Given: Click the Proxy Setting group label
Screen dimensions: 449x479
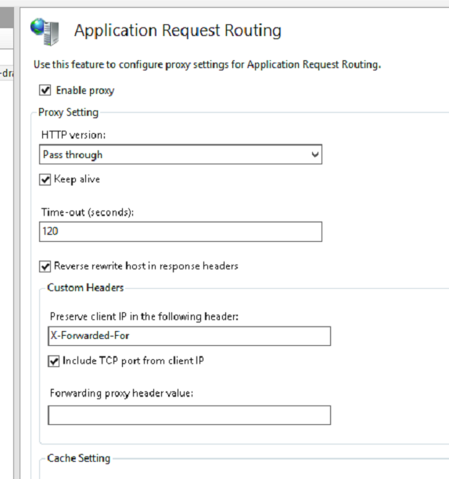Looking at the screenshot, I should pyautogui.click(x=68, y=113).
